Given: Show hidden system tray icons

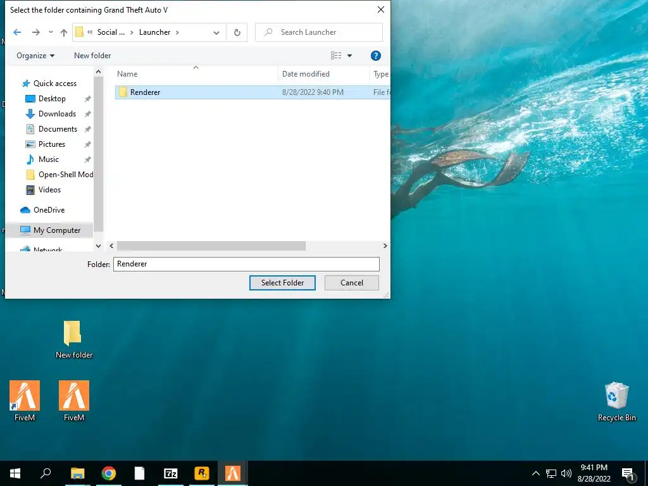Looking at the screenshot, I should (x=535, y=473).
